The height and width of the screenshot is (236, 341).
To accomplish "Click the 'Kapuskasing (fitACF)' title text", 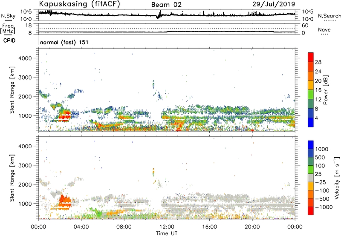I will click(79, 4).
